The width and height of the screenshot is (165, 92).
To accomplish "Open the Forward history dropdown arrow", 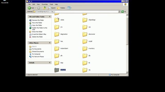I will tap(42, 8).
